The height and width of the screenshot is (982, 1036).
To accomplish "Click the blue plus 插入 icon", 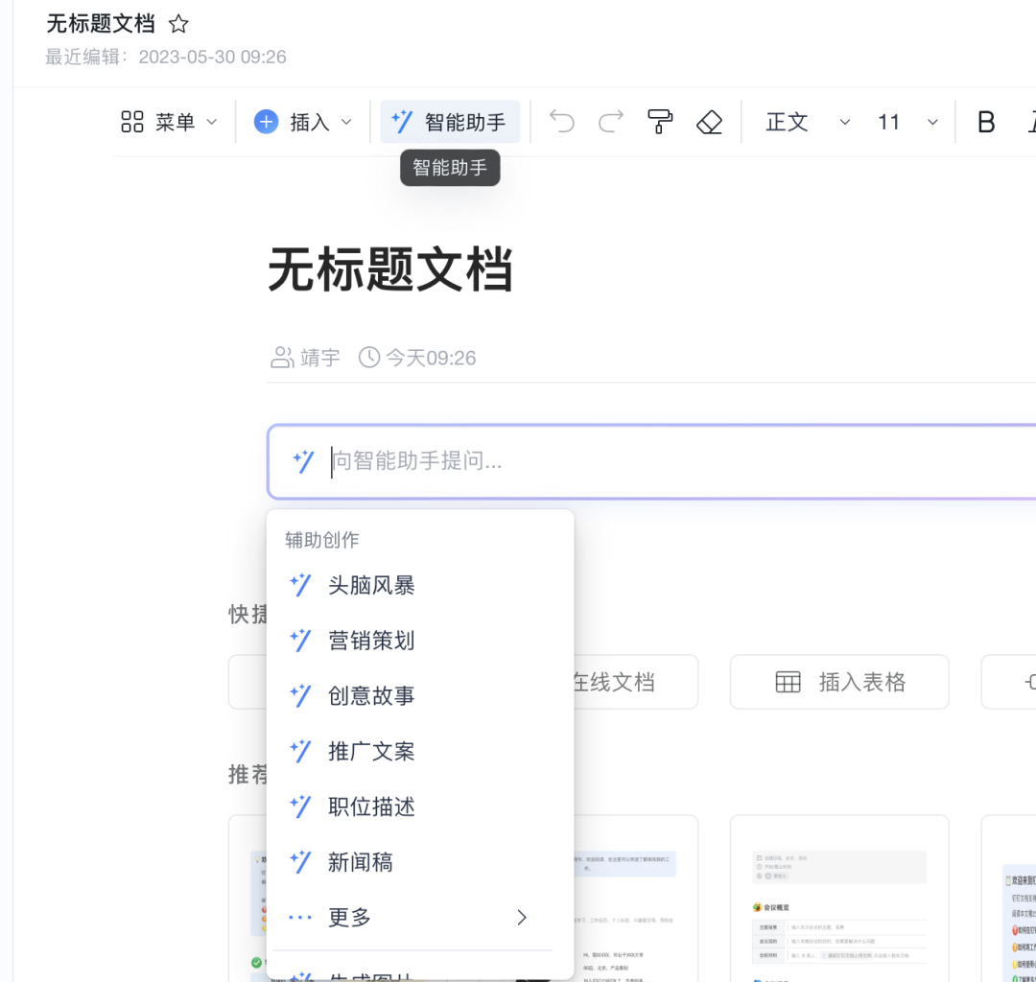I will click(267, 122).
